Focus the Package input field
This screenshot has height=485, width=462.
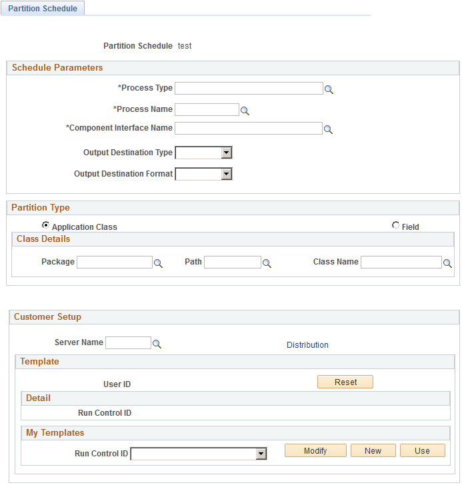[x=115, y=262]
